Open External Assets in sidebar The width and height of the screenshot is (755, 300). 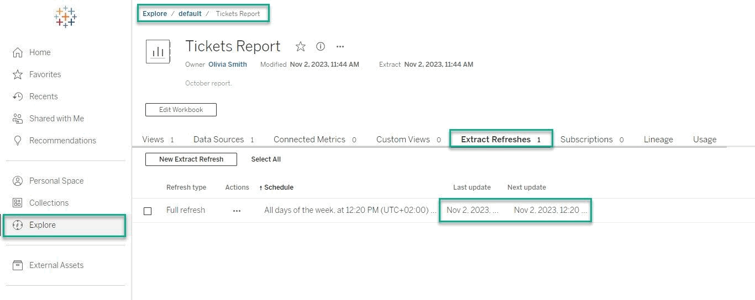click(x=56, y=265)
